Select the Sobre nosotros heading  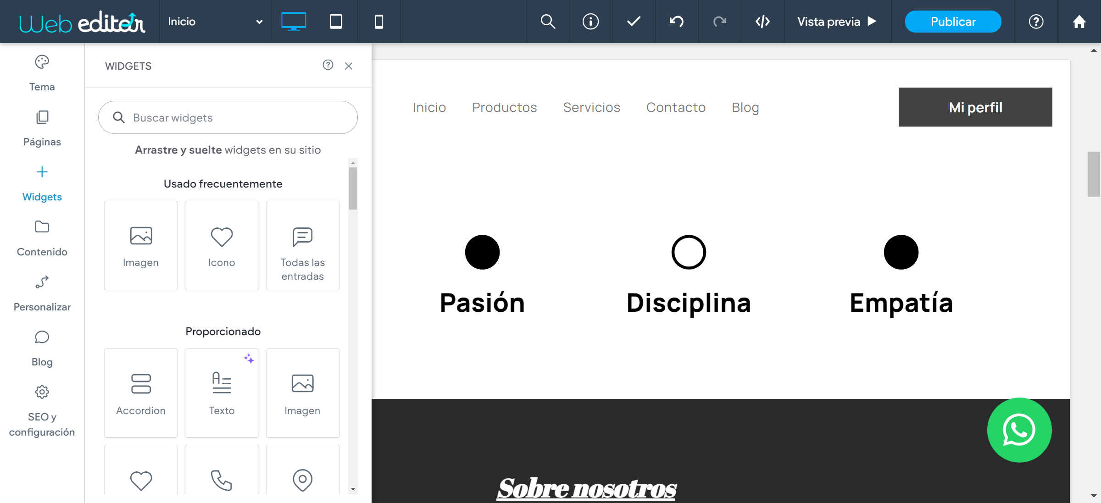[x=586, y=488]
